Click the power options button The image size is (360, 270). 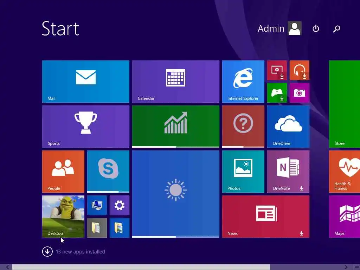(x=316, y=28)
